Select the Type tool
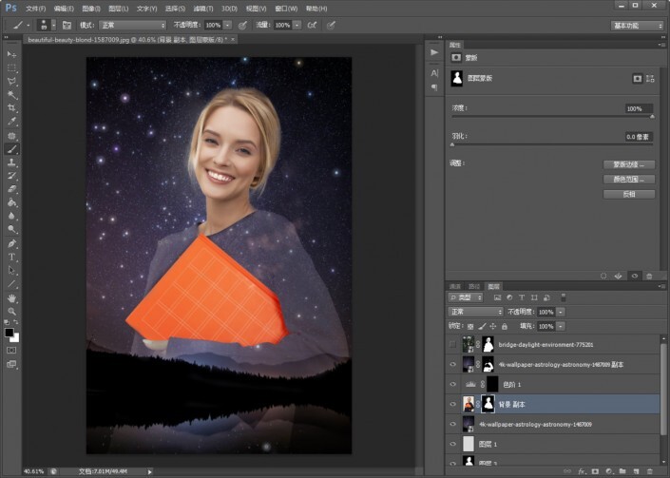The width and height of the screenshot is (670, 478). click(12, 257)
